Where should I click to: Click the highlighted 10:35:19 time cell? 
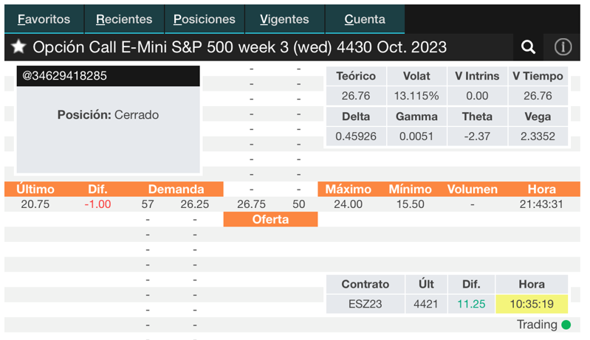click(532, 303)
